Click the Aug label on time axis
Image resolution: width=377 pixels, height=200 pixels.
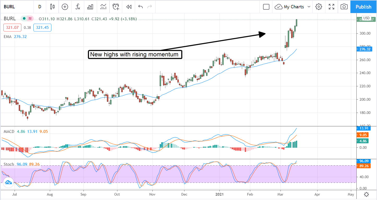50,194
